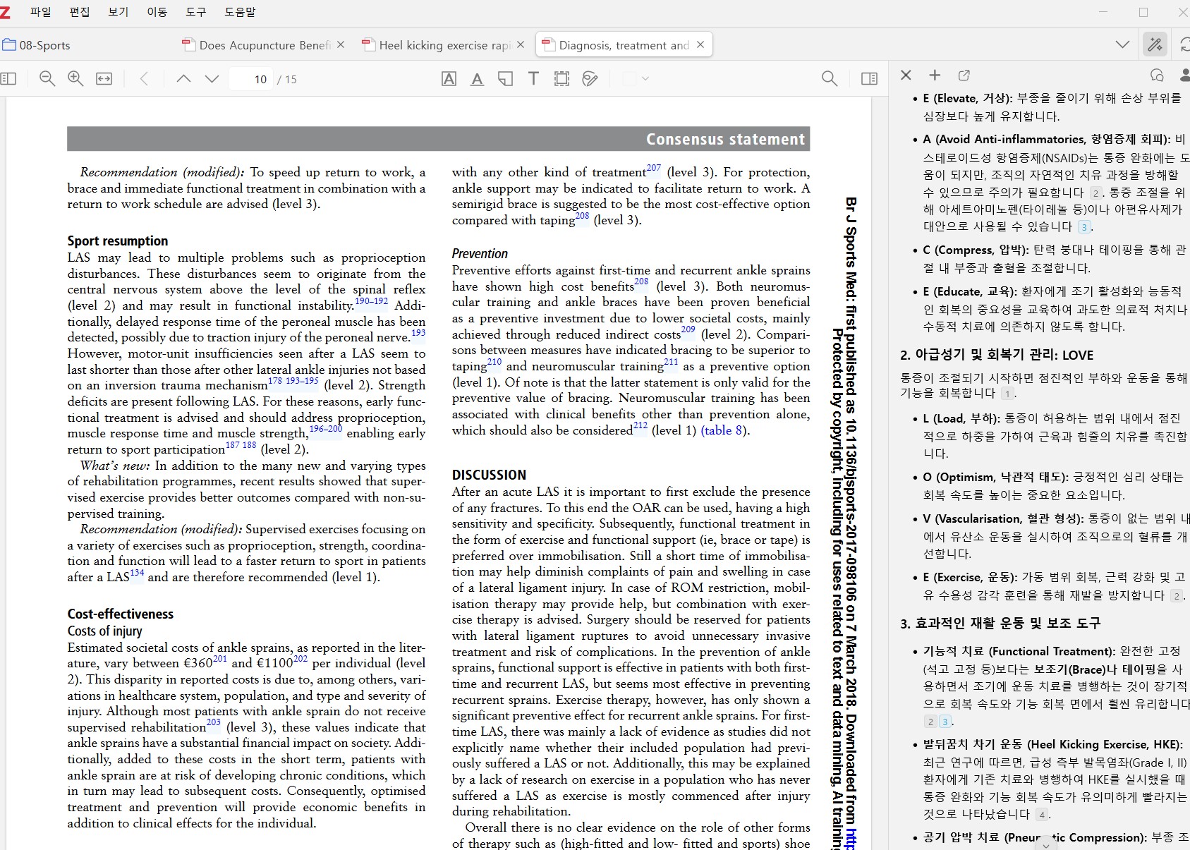
Task: Toggle the right context pane
Action: tap(870, 79)
